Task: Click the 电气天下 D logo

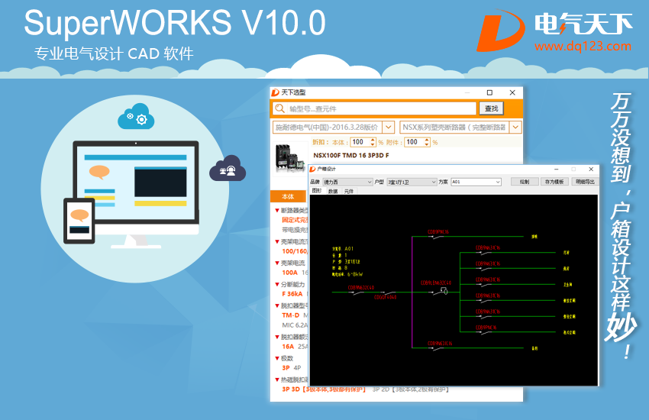Action: pyautogui.click(x=501, y=31)
